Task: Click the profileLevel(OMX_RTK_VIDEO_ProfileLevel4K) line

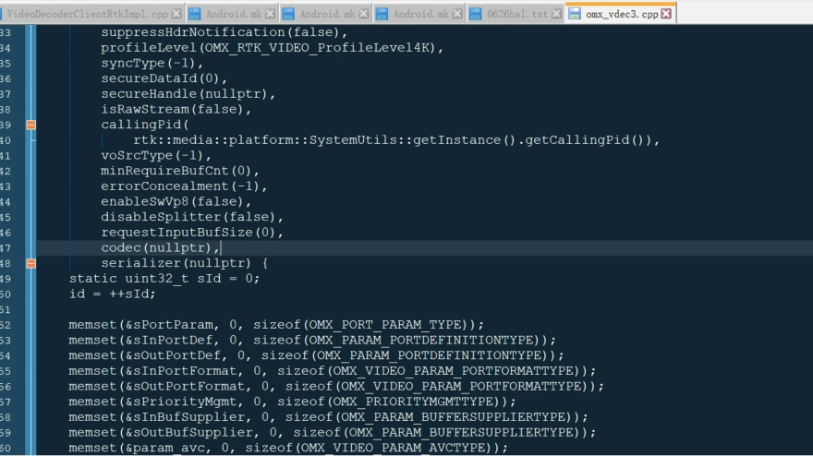Action: tap(273, 48)
